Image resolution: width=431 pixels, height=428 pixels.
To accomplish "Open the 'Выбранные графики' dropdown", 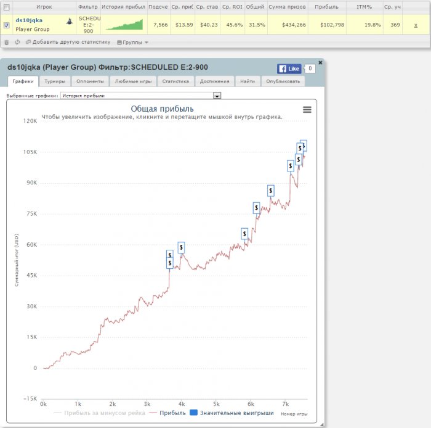I will click(217, 96).
